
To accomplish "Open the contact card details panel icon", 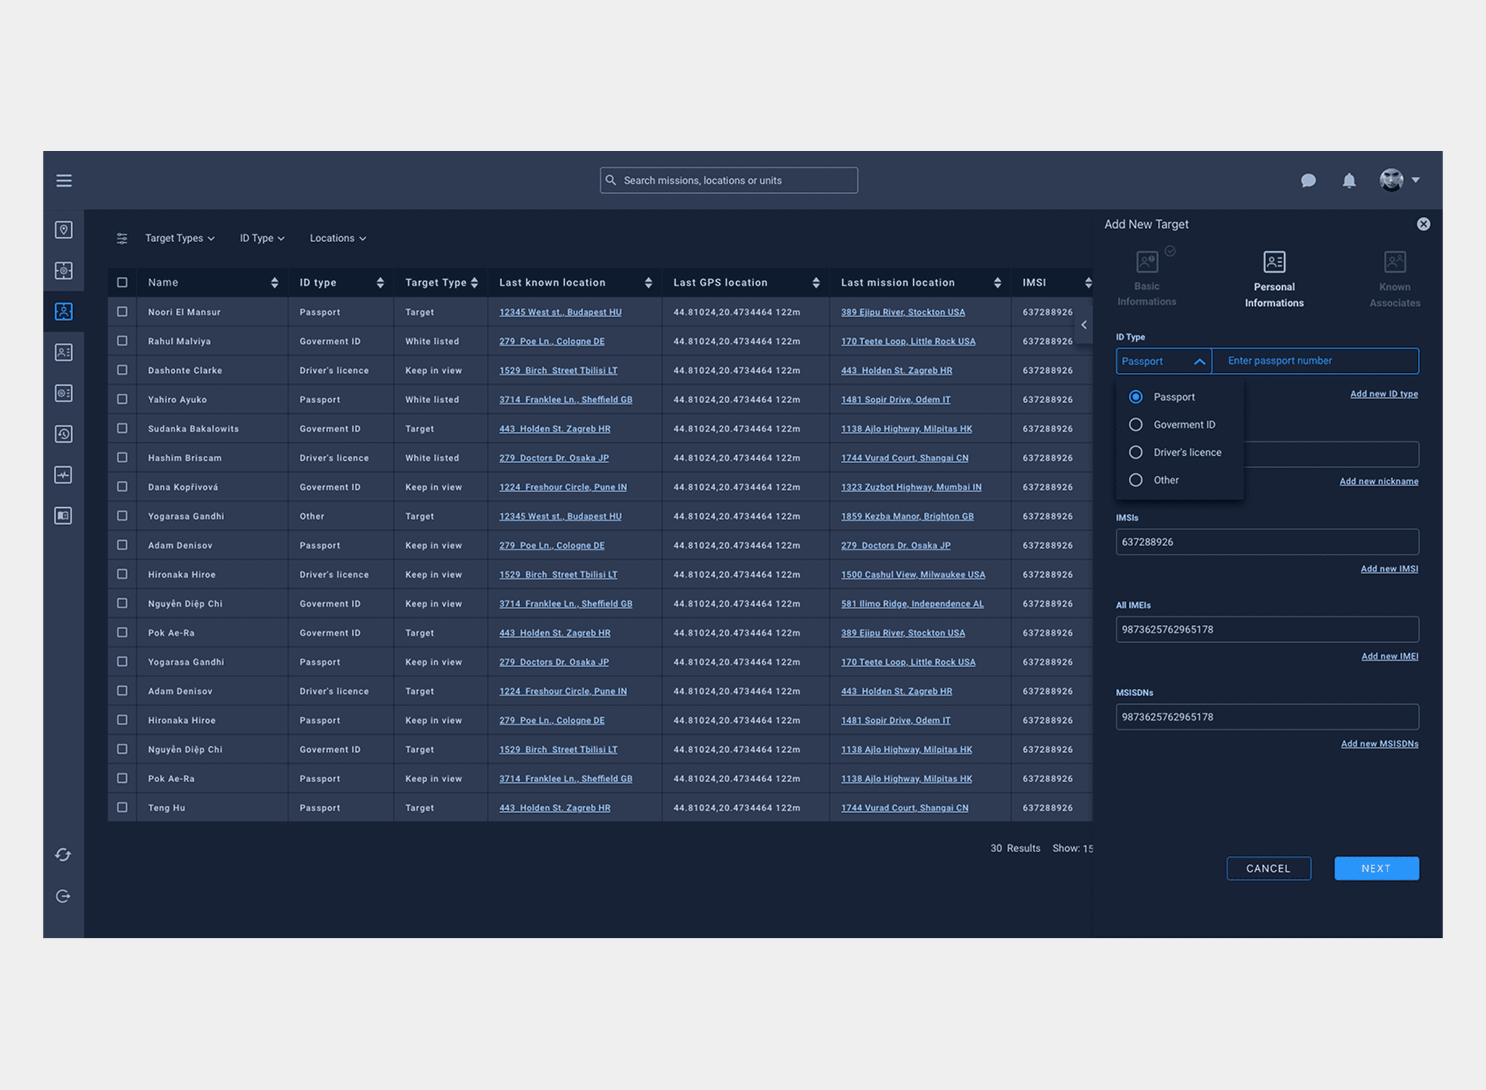I will tap(63, 352).
